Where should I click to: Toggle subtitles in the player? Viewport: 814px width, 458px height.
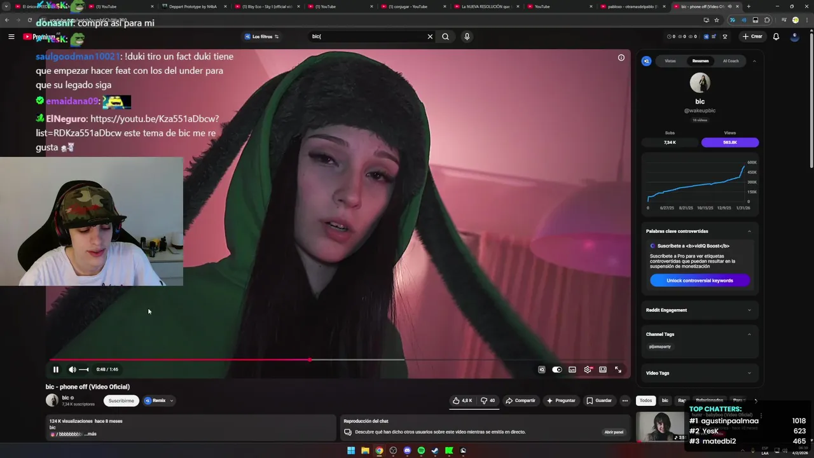click(572, 370)
